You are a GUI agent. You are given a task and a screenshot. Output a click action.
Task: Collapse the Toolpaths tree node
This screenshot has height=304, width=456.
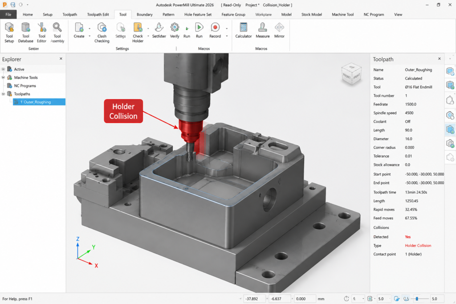(4, 94)
